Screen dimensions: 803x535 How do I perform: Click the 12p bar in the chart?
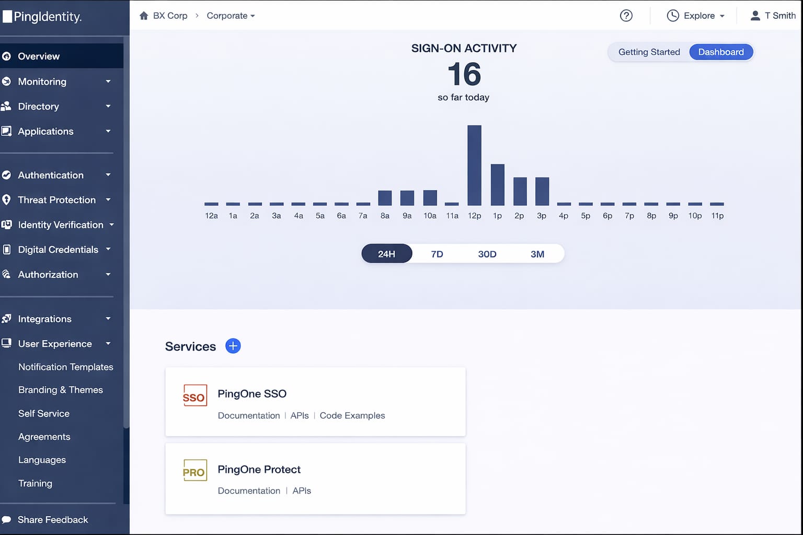coord(474,165)
